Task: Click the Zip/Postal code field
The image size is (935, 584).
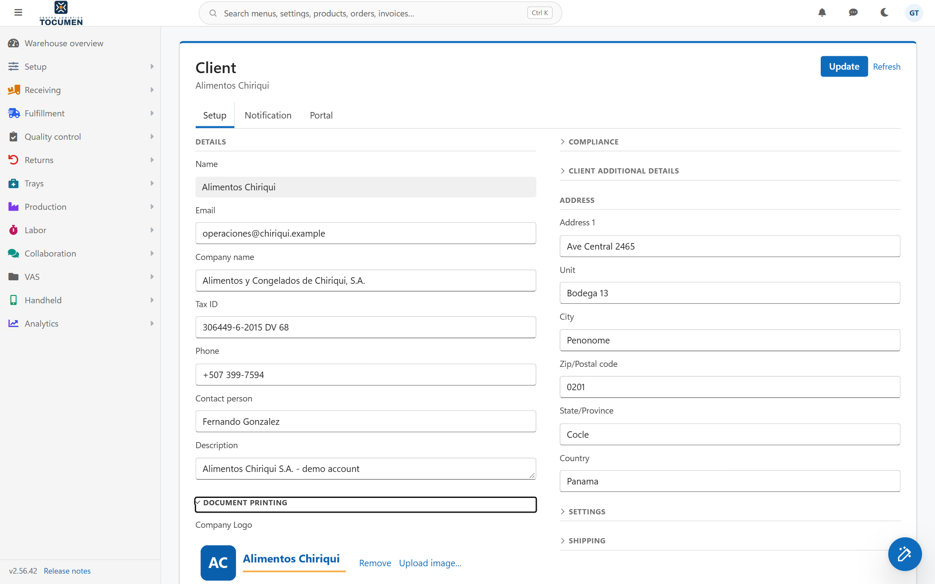Action: (x=730, y=387)
